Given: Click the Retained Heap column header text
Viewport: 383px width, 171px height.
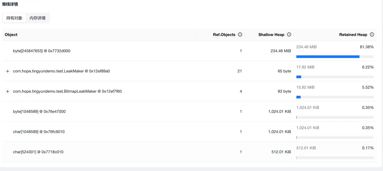Looking at the screenshot, I should click(x=353, y=35).
